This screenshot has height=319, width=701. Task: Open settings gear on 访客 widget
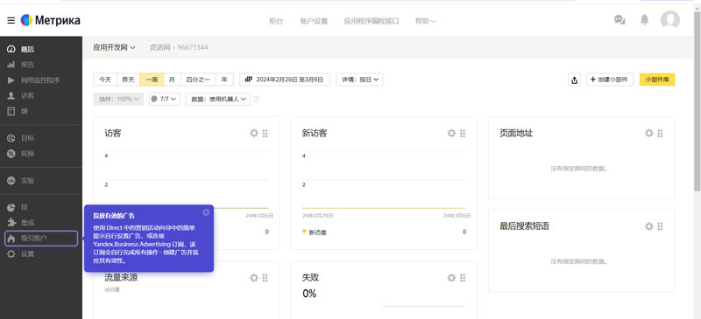click(x=254, y=133)
